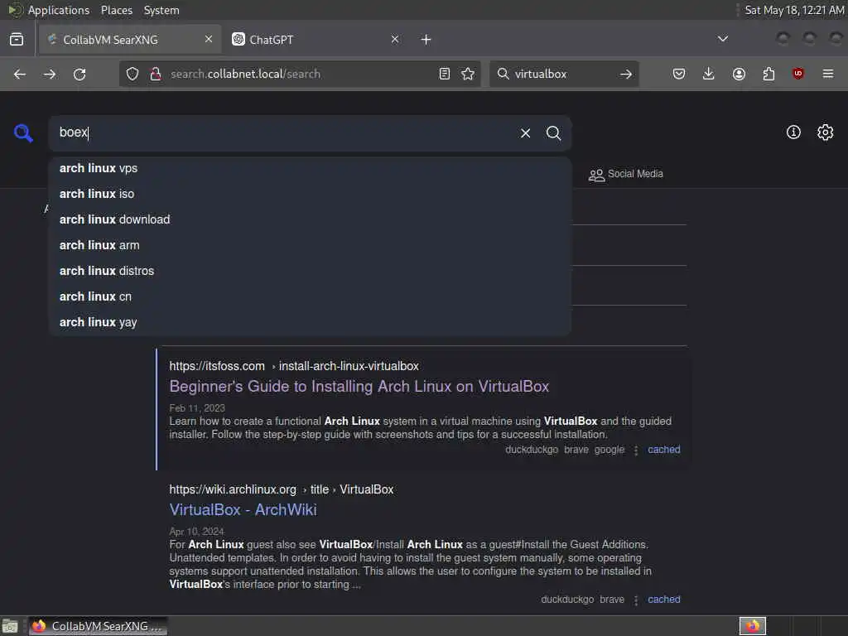Open a new tab with plus button
848x636 pixels.
[x=426, y=40]
